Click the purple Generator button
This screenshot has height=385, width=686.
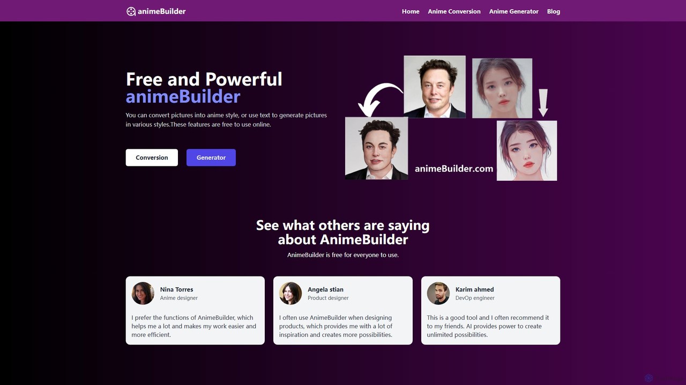pyautogui.click(x=211, y=158)
